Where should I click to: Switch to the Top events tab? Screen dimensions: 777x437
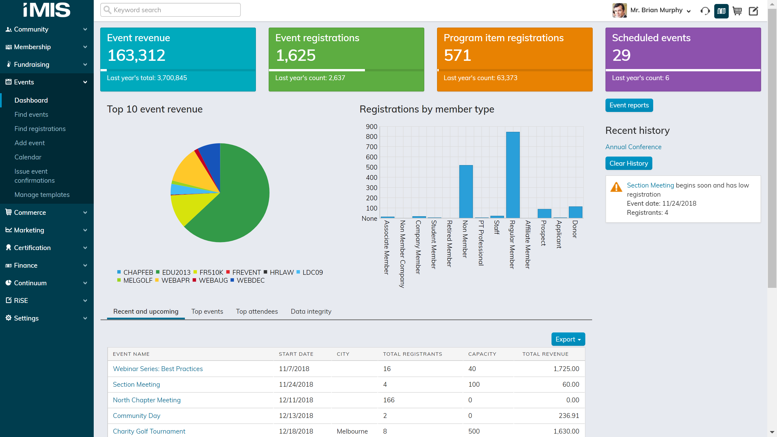207,311
